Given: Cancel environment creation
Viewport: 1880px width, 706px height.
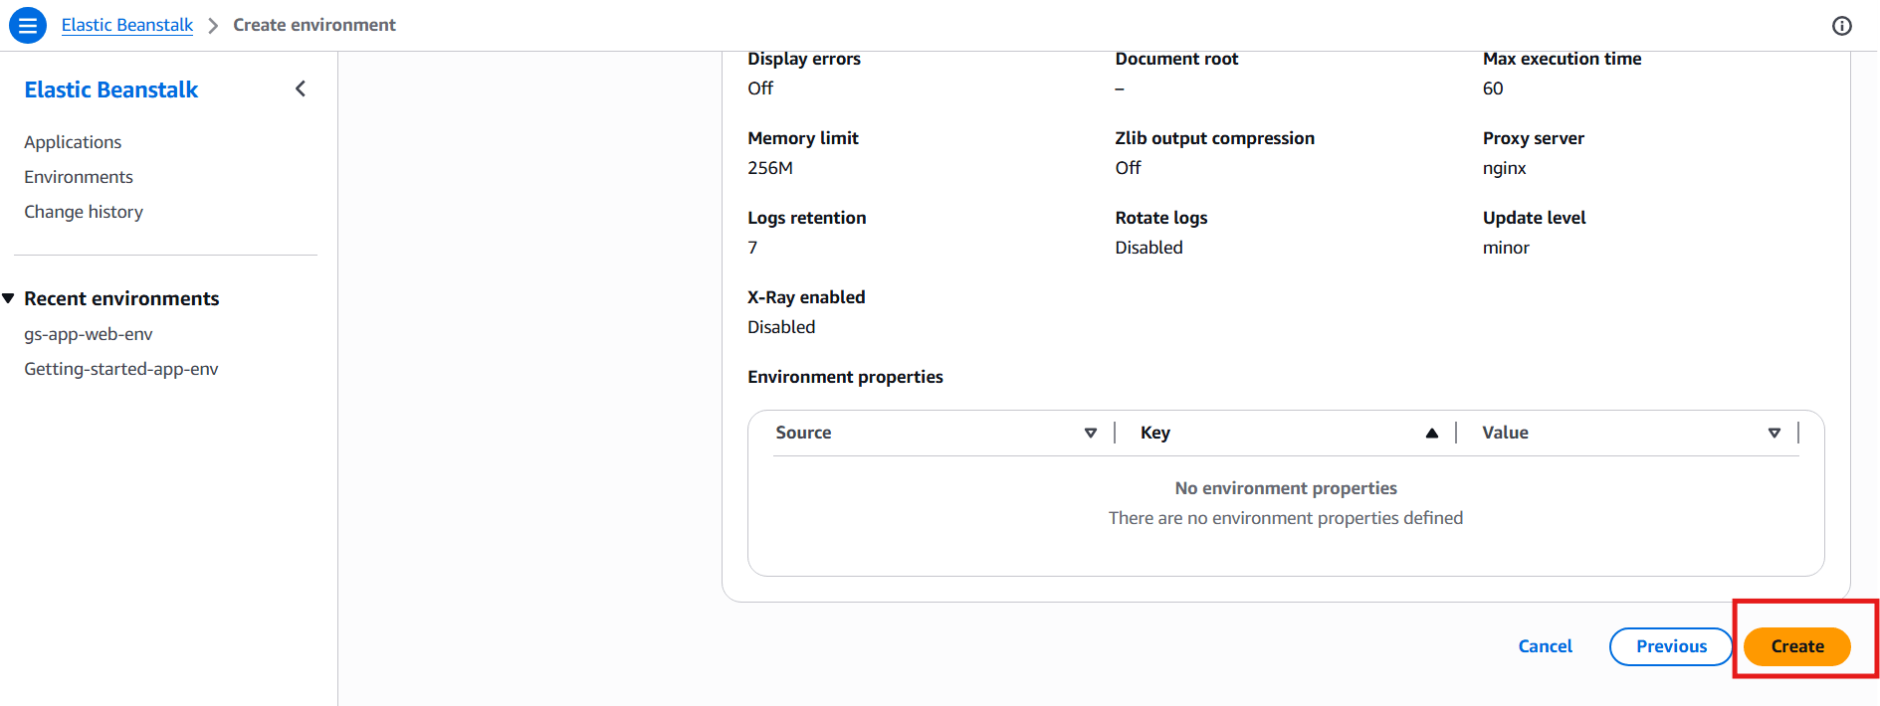Looking at the screenshot, I should pyautogui.click(x=1545, y=646).
